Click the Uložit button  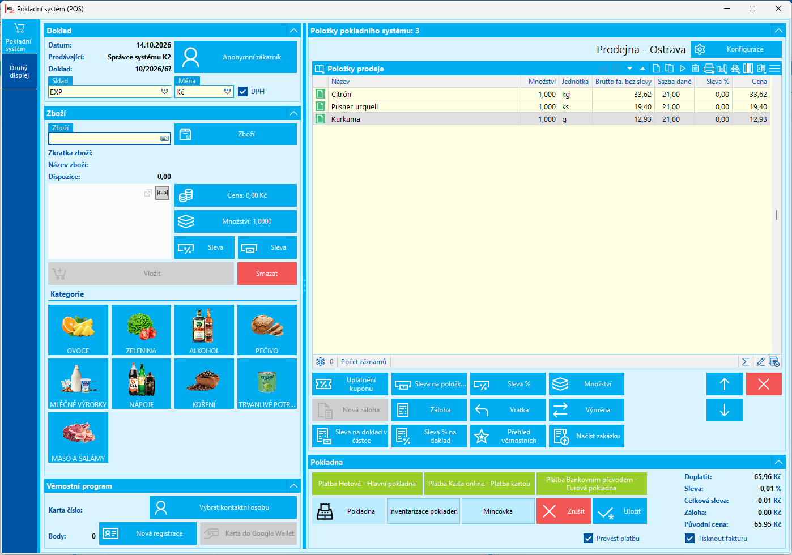click(x=620, y=511)
